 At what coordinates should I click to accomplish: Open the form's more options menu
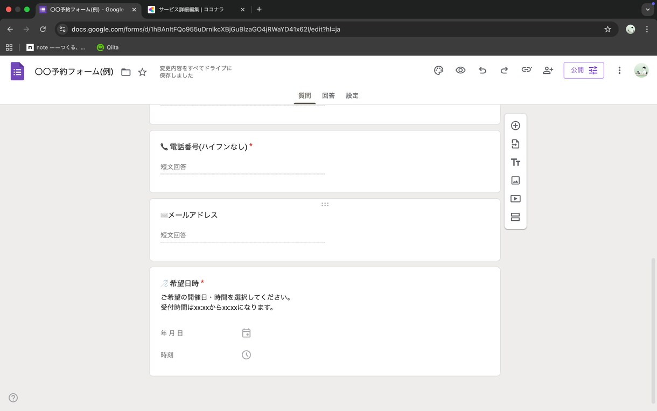point(619,71)
